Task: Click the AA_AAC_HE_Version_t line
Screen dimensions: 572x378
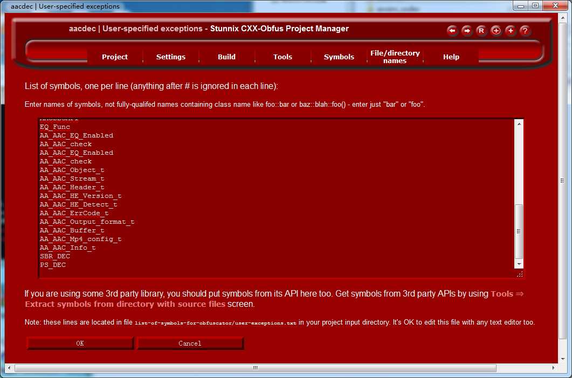Action: click(x=81, y=196)
